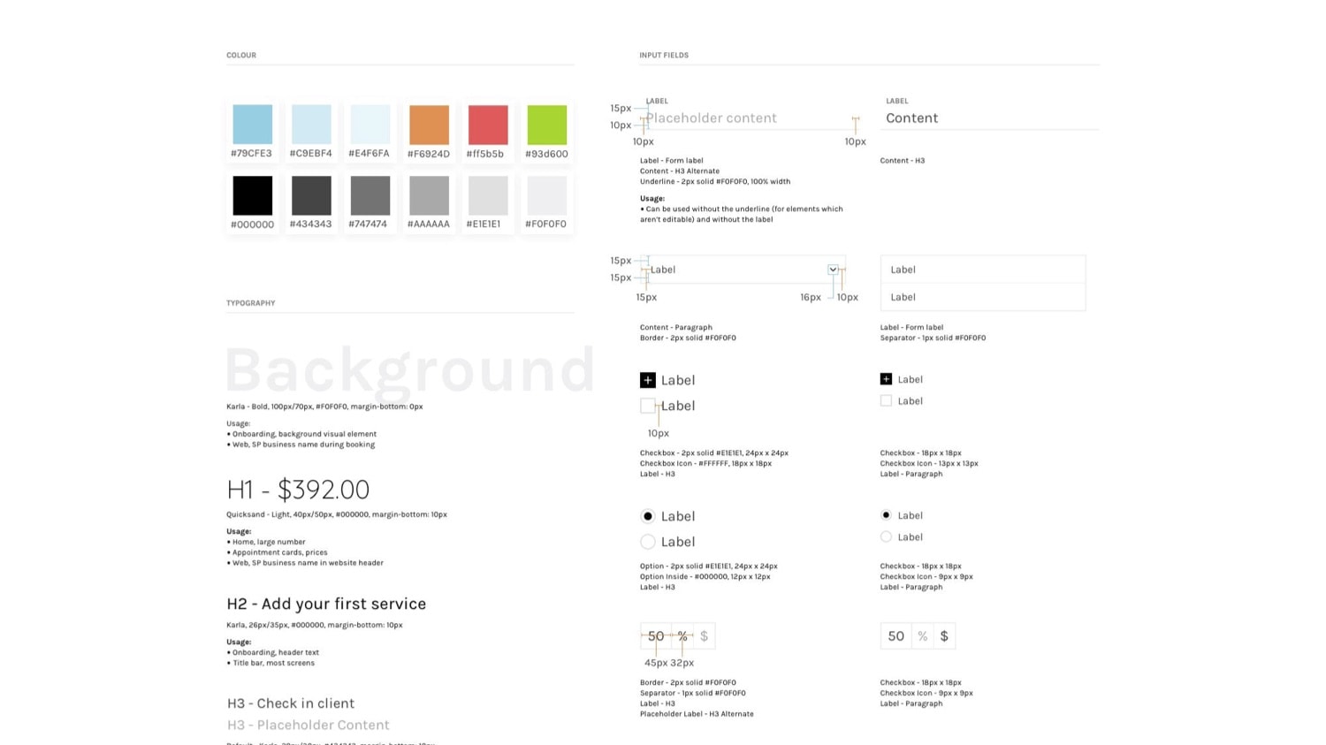Click the H1 - $392.00 heading sample
The height and width of the screenshot is (745, 1326).
pyautogui.click(x=298, y=489)
